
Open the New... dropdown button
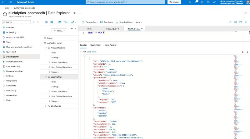click(x=59, y=31)
